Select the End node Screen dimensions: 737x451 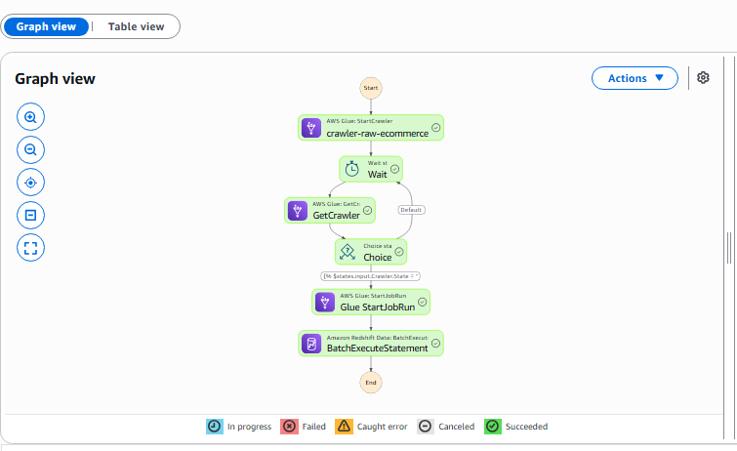371,383
